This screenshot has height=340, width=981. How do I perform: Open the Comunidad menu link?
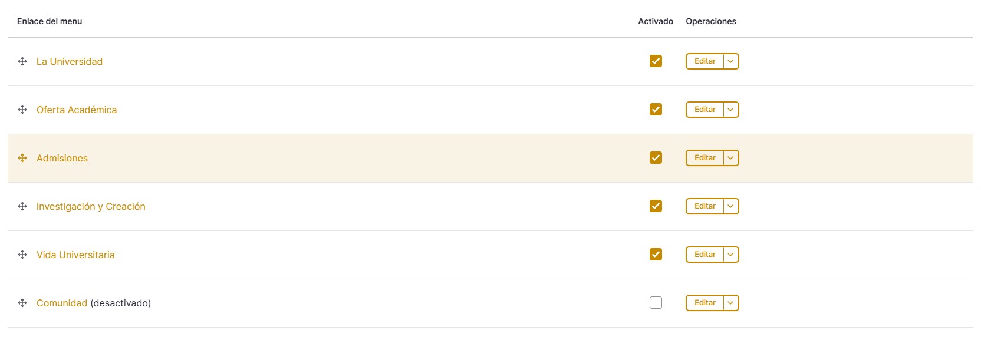click(x=62, y=303)
